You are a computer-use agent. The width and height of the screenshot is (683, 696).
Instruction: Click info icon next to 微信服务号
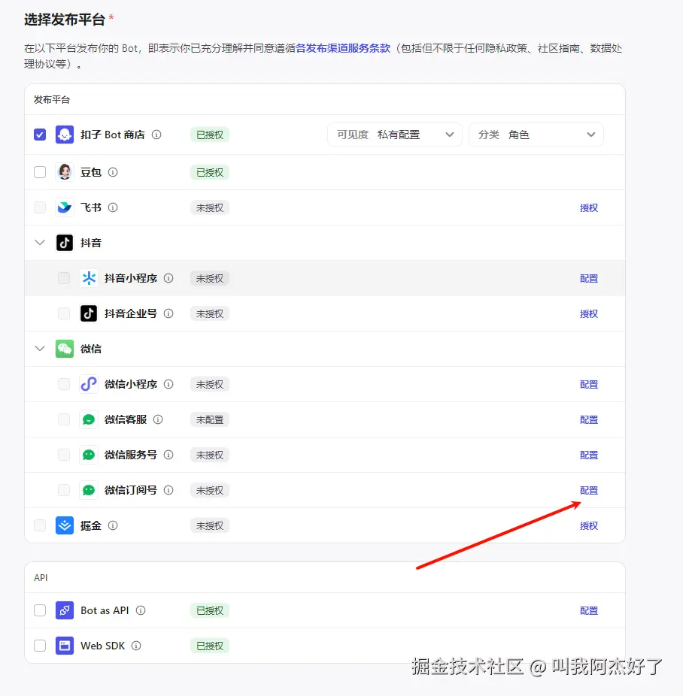pos(168,455)
